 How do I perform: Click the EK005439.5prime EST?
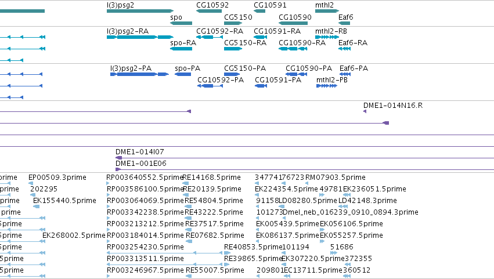click(x=258, y=230)
